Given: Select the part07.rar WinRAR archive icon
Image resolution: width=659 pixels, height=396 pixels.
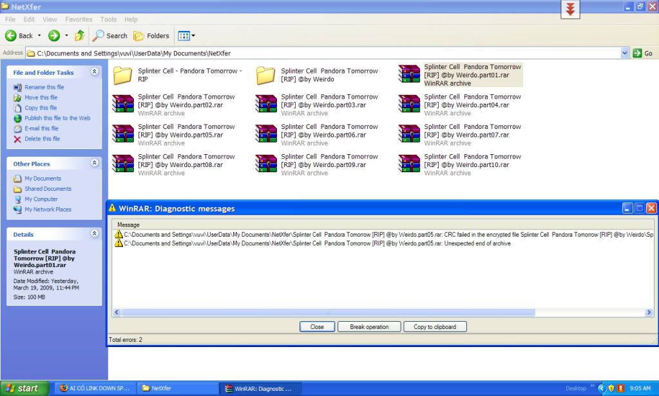Looking at the screenshot, I should (409, 134).
